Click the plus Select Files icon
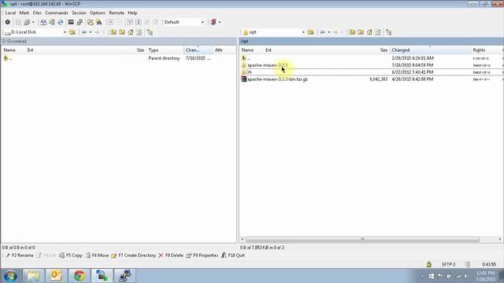The width and height of the screenshot is (504, 283). pos(110,22)
